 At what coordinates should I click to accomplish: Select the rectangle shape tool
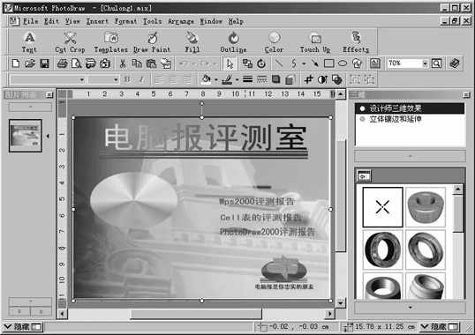[329, 63]
